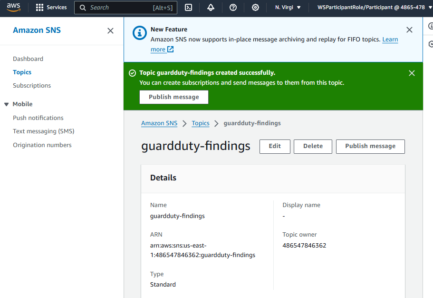The image size is (433, 298).
Task: Expand the N. Virginia region dropdown
Action: tap(288, 8)
